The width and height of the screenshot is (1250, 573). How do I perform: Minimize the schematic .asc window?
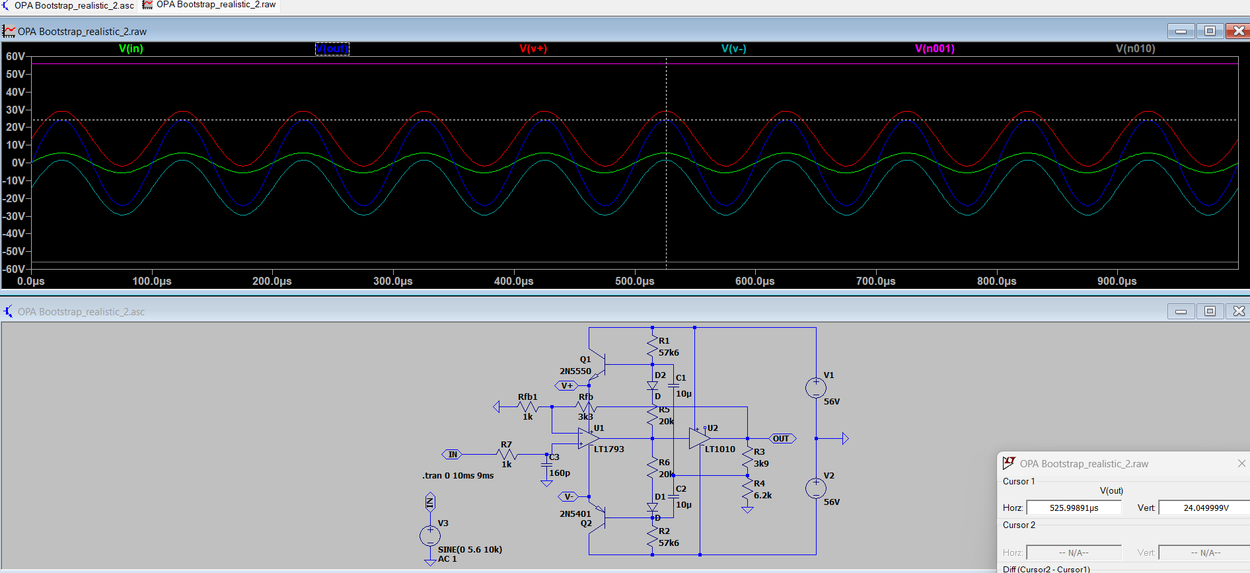click(x=1181, y=311)
